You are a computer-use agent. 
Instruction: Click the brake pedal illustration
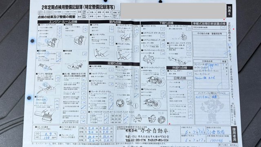[100, 53]
